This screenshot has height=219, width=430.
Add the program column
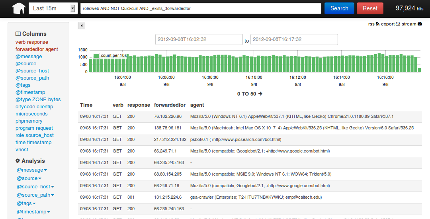25,128
